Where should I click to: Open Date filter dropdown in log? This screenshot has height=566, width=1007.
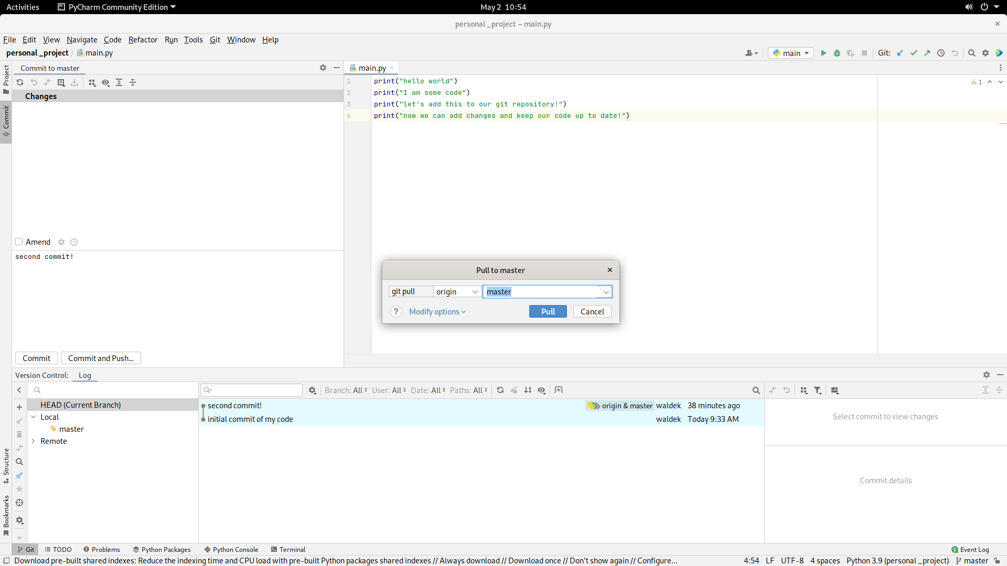pos(428,390)
